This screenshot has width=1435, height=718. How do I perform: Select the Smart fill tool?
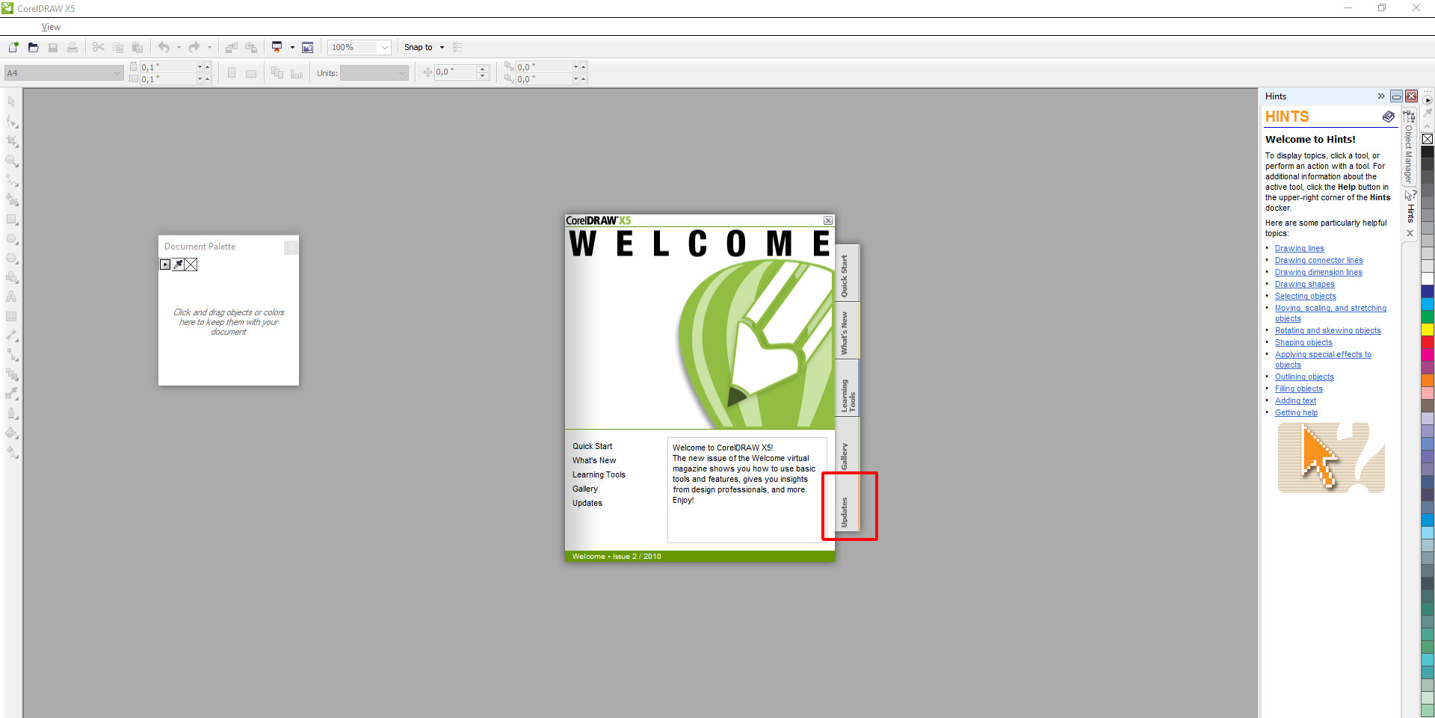12,199
